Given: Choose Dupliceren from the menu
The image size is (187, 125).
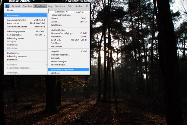Looking at the screenshot, I should [26, 53].
